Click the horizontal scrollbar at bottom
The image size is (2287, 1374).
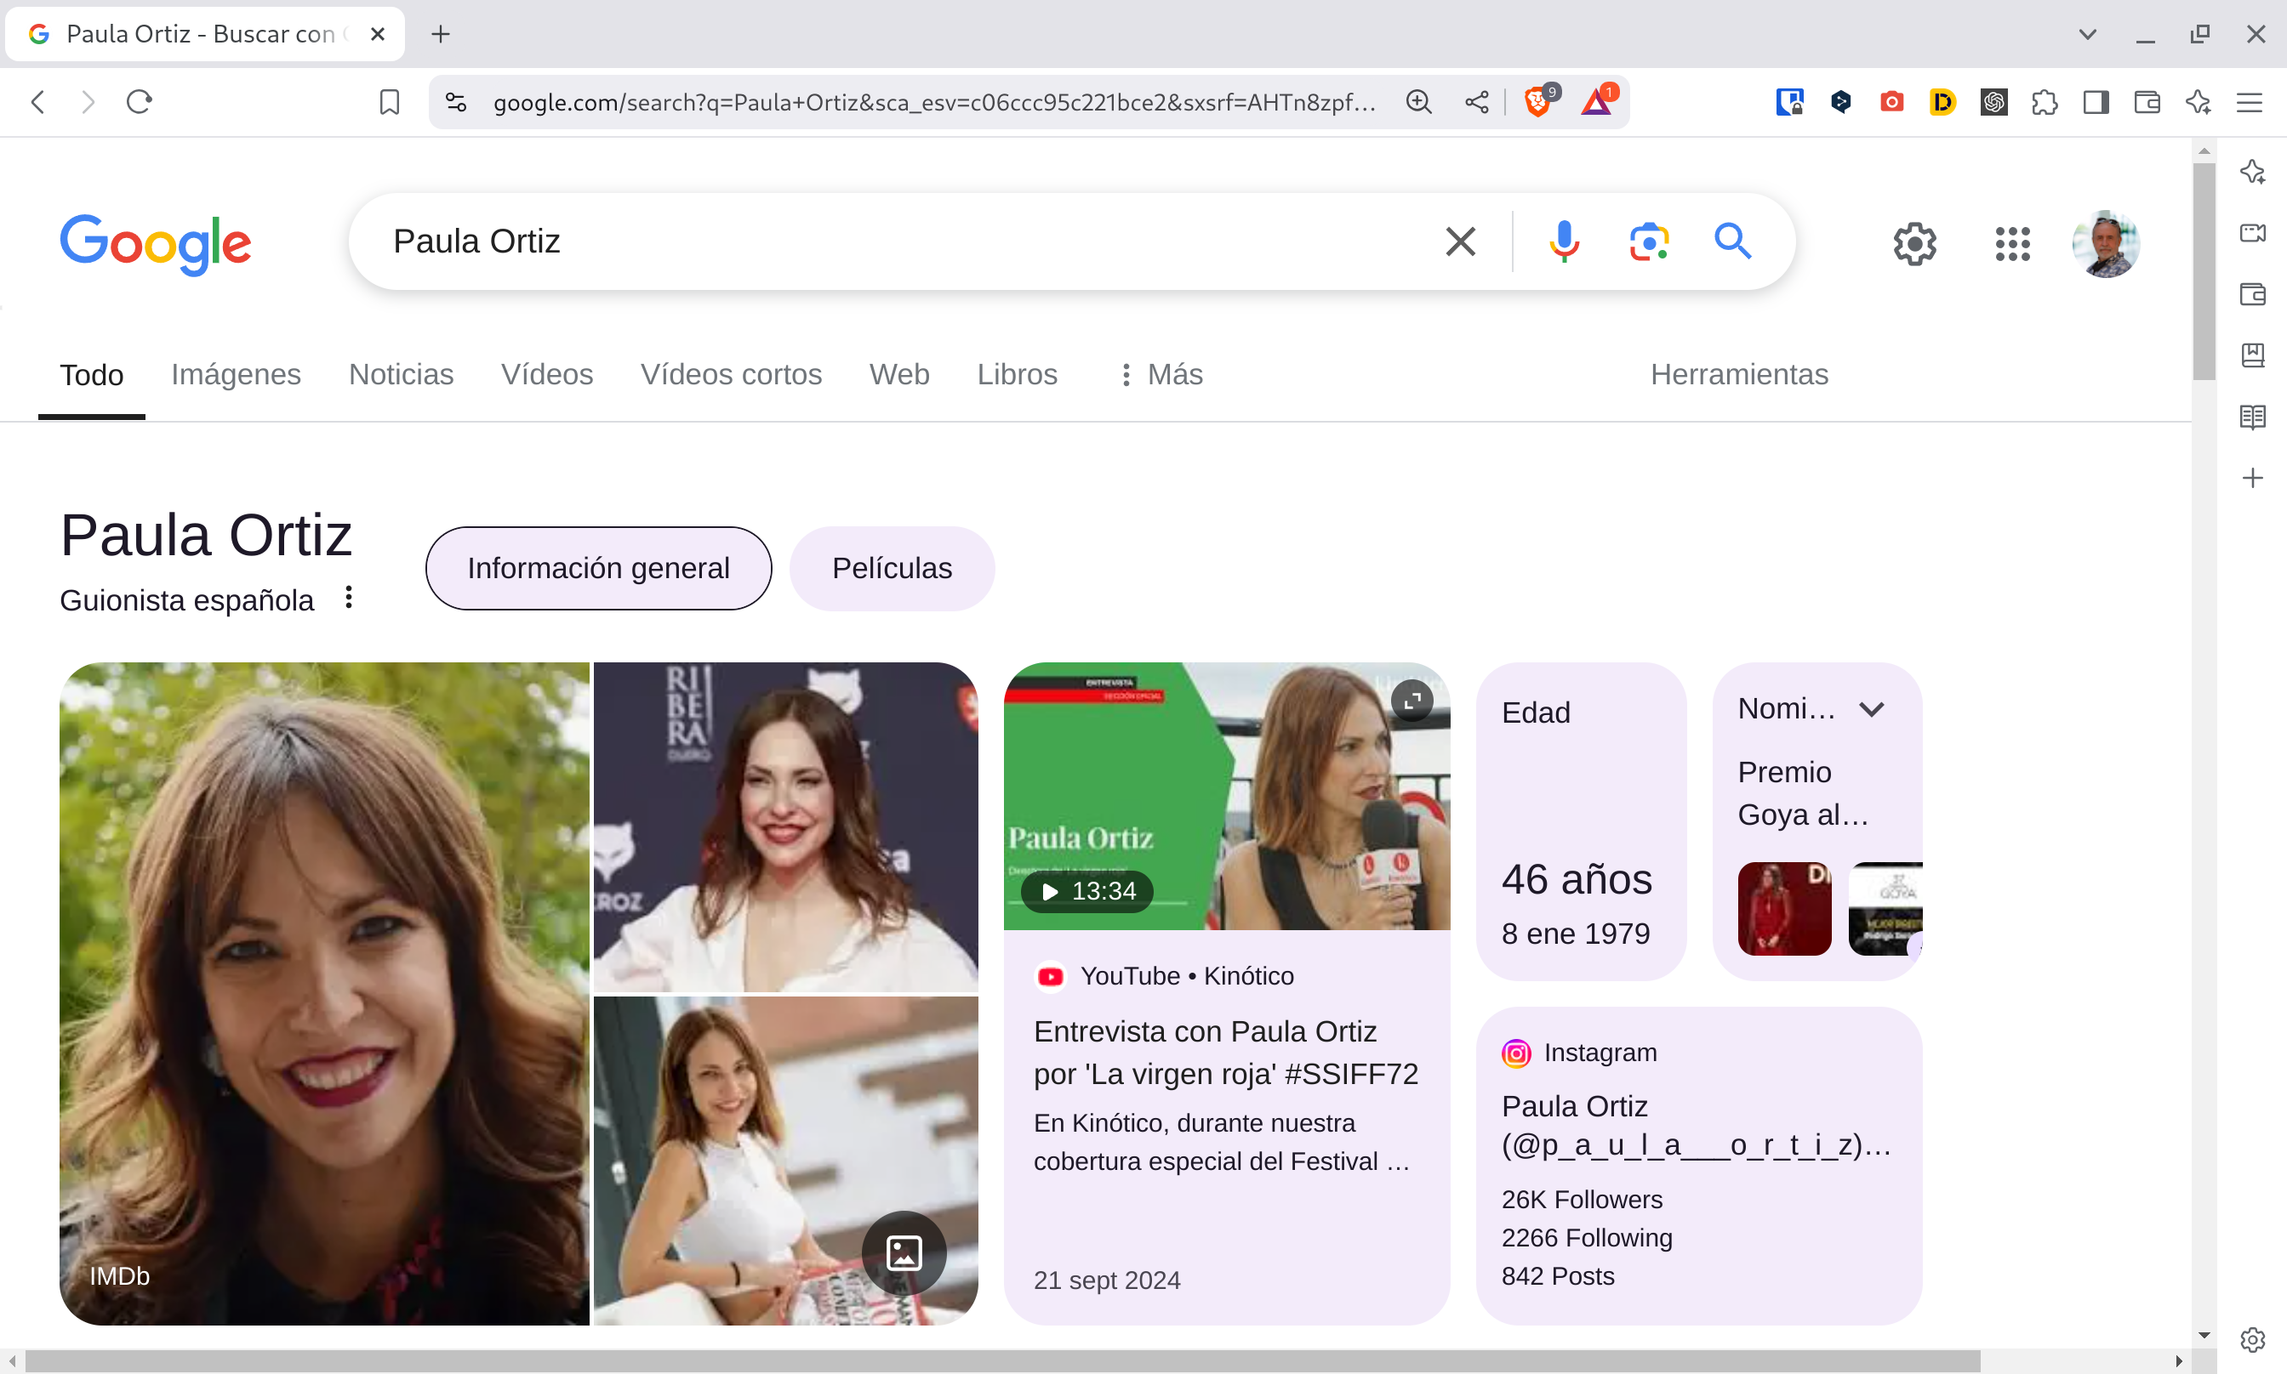coord(1001,1360)
